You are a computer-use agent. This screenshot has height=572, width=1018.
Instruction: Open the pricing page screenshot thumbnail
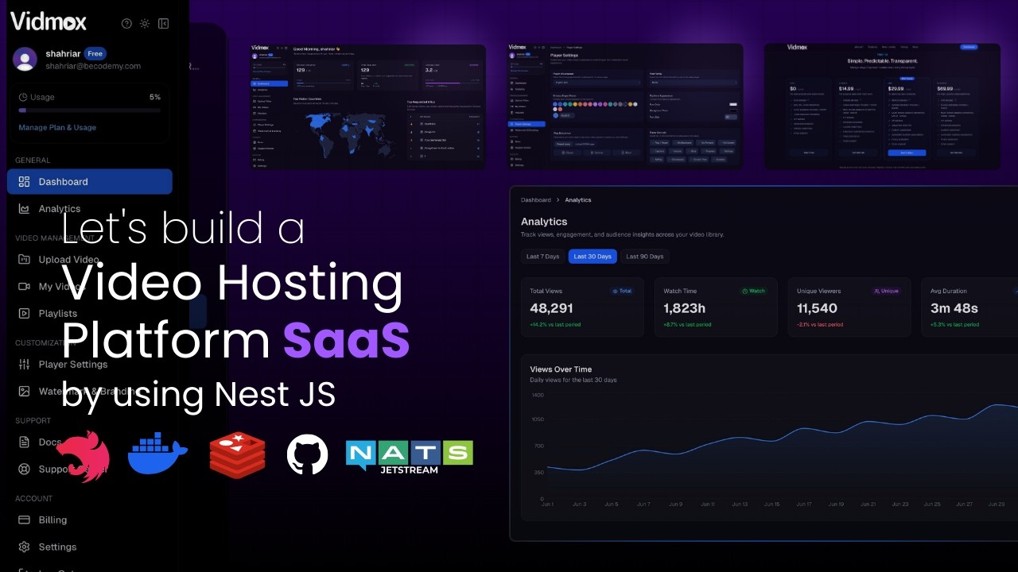883,106
